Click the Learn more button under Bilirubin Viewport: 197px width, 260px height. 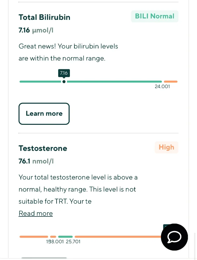click(x=44, y=113)
